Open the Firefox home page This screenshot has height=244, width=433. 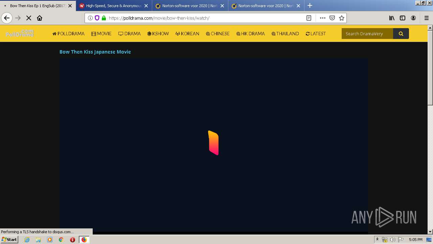click(x=40, y=18)
